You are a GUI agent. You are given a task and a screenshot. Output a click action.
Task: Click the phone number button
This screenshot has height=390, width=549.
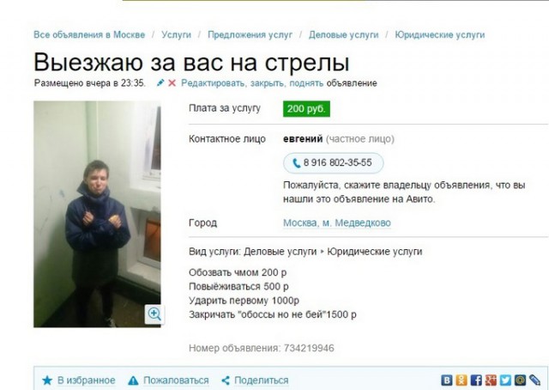(x=334, y=162)
